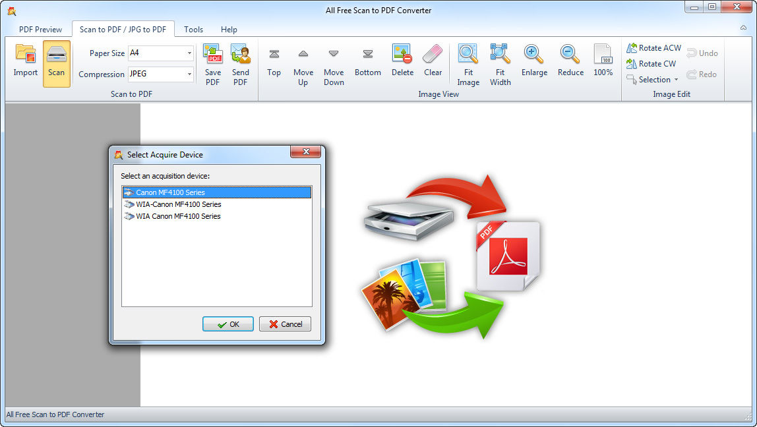The width and height of the screenshot is (757, 427).
Task: Close the Select Acquire Device dialog
Action: pyautogui.click(x=305, y=152)
